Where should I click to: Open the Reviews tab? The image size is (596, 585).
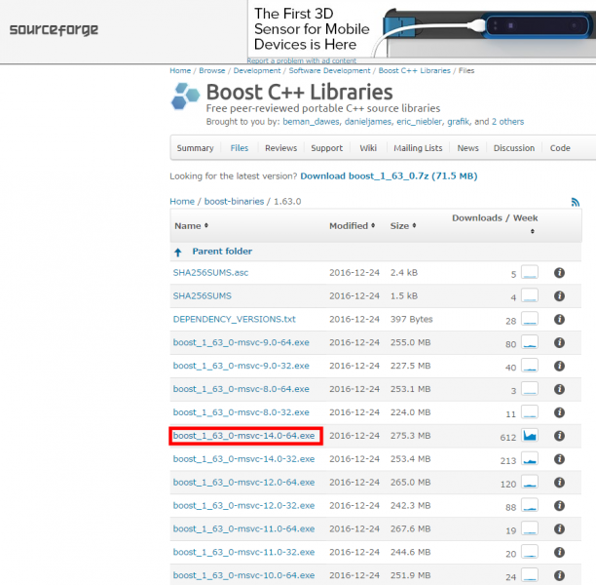[x=280, y=148]
